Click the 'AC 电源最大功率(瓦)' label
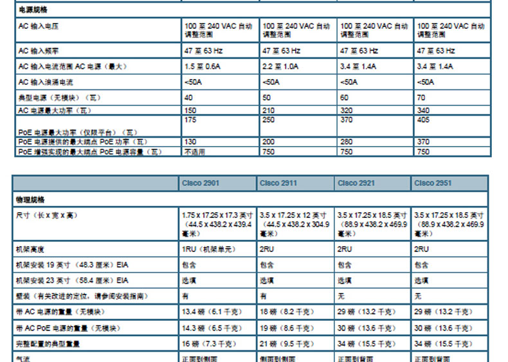Image resolution: width=508 pixels, height=362 pixels. coord(55,111)
